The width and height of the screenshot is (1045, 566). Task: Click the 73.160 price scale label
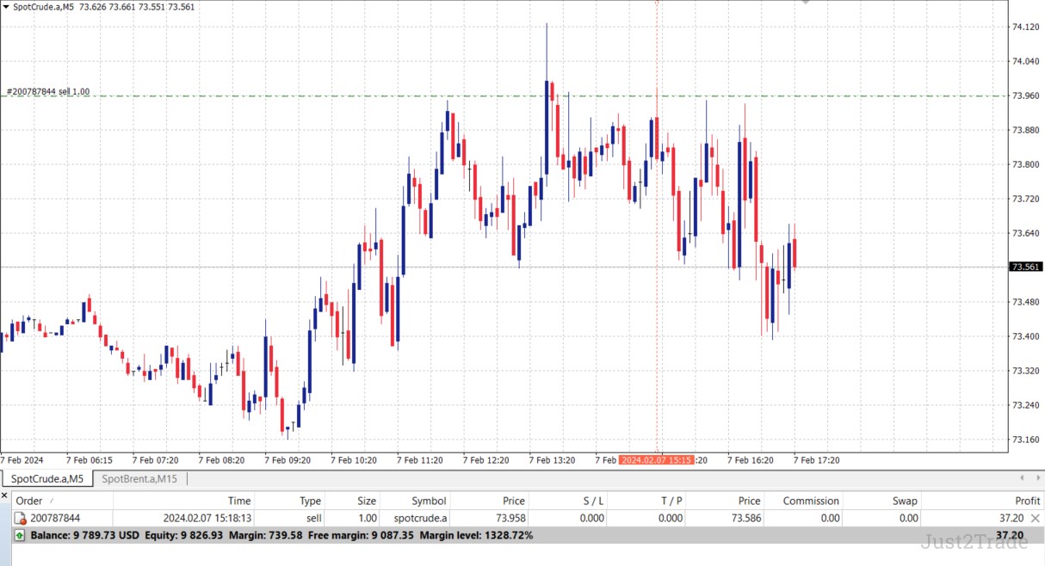coord(1026,440)
